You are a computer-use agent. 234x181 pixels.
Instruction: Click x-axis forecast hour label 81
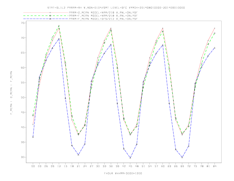click(x=208, y=166)
